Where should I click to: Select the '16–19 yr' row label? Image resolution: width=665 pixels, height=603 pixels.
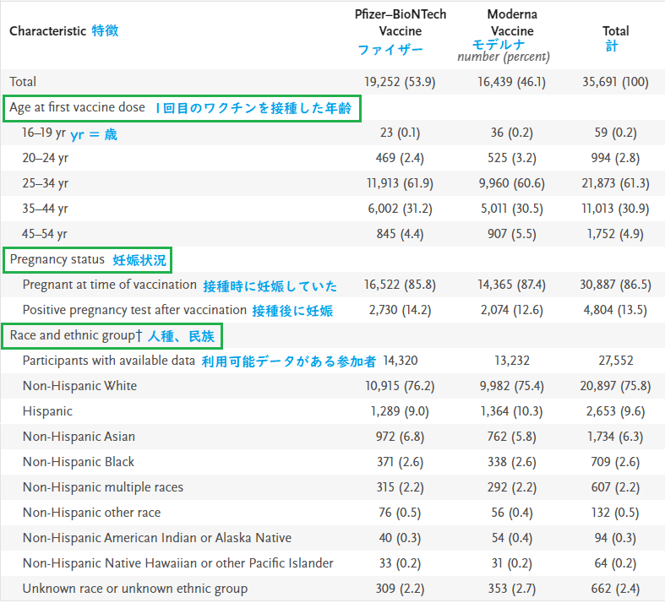point(44,133)
